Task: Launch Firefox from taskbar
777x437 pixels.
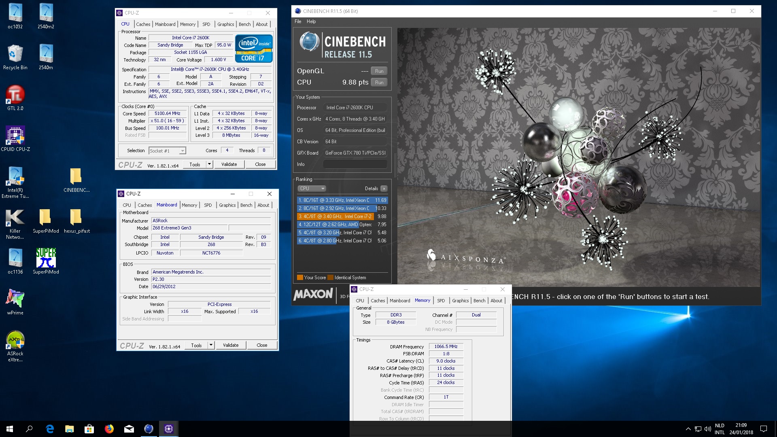Action: coord(109,429)
